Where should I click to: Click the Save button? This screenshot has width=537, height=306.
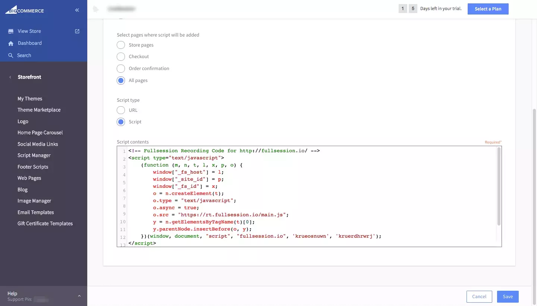point(508,297)
